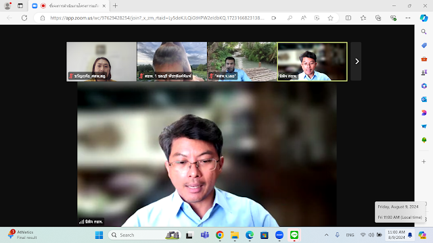The image size is (433, 243).
Task: Open Collections panel
Action: pyautogui.click(x=378, y=18)
